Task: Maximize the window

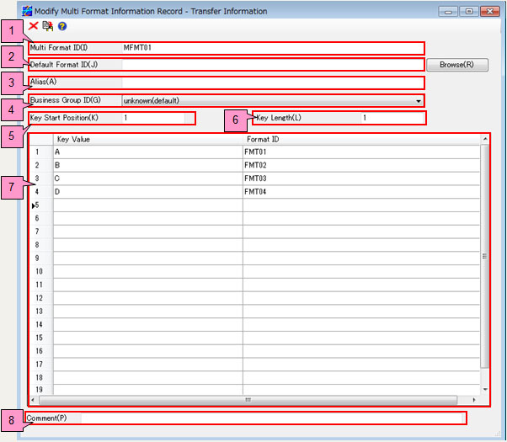Action: click(x=468, y=11)
